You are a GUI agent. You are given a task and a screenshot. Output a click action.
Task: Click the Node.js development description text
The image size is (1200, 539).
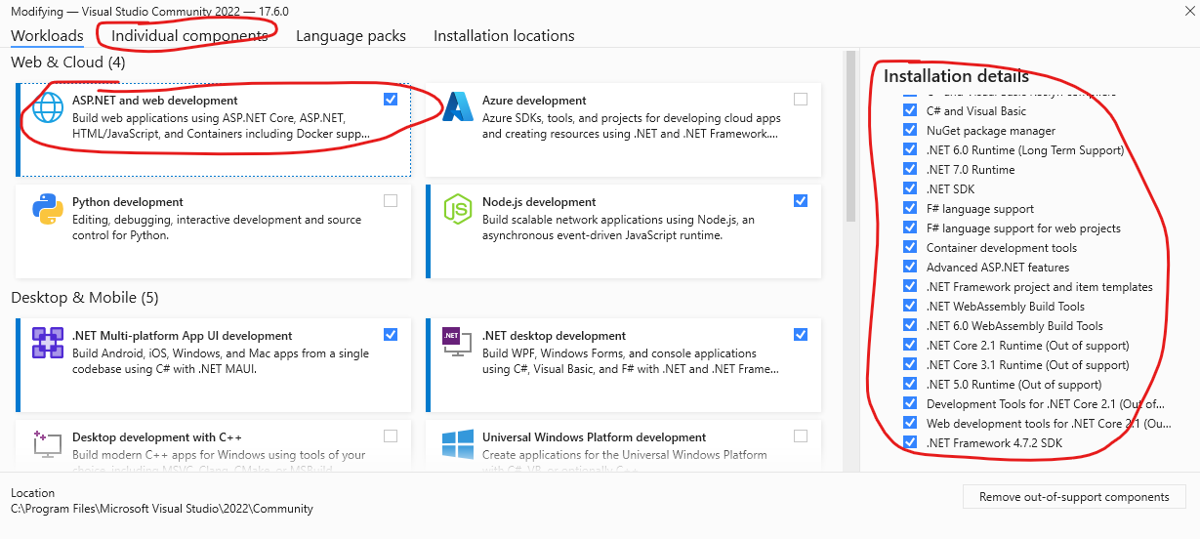coord(619,228)
